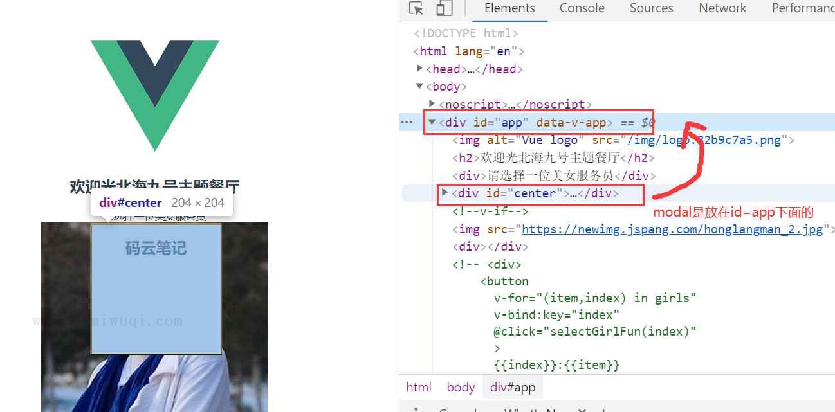Switch to the Elements tab
Screen dimensions: 835x412
pyautogui.click(x=509, y=8)
